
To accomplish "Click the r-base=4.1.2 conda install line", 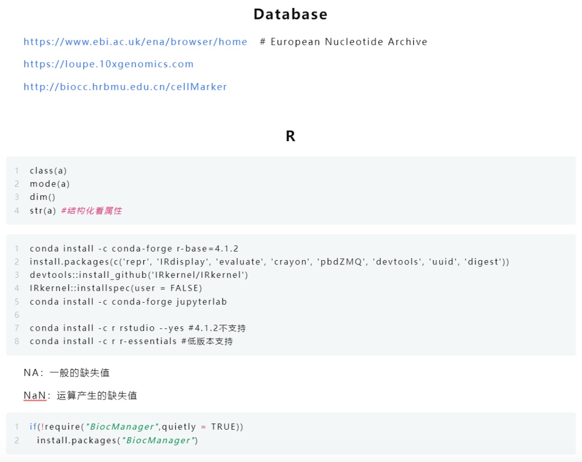I will (134, 249).
